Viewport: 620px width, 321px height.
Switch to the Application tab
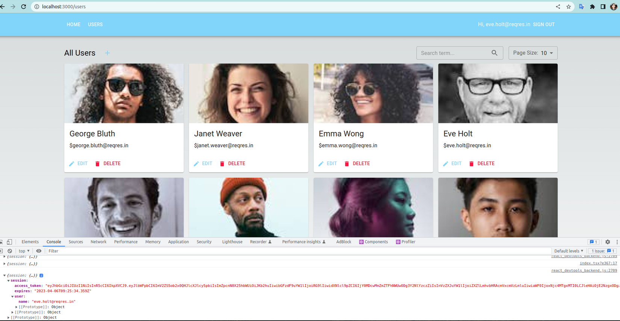(x=178, y=242)
